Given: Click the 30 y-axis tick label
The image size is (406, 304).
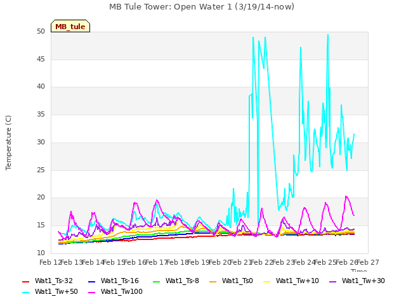Looking at the screenshot, I should pos(41,142).
